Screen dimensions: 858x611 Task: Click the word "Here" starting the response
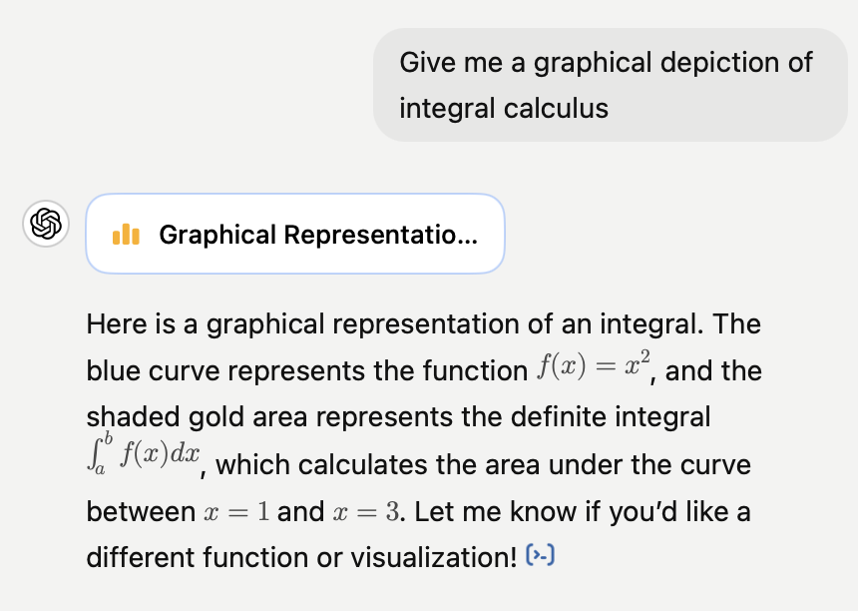[117, 323]
